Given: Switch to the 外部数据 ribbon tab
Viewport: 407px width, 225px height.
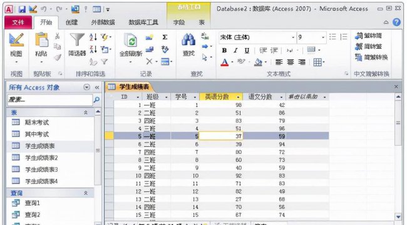Looking at the screenshot, I should point(103,22).
